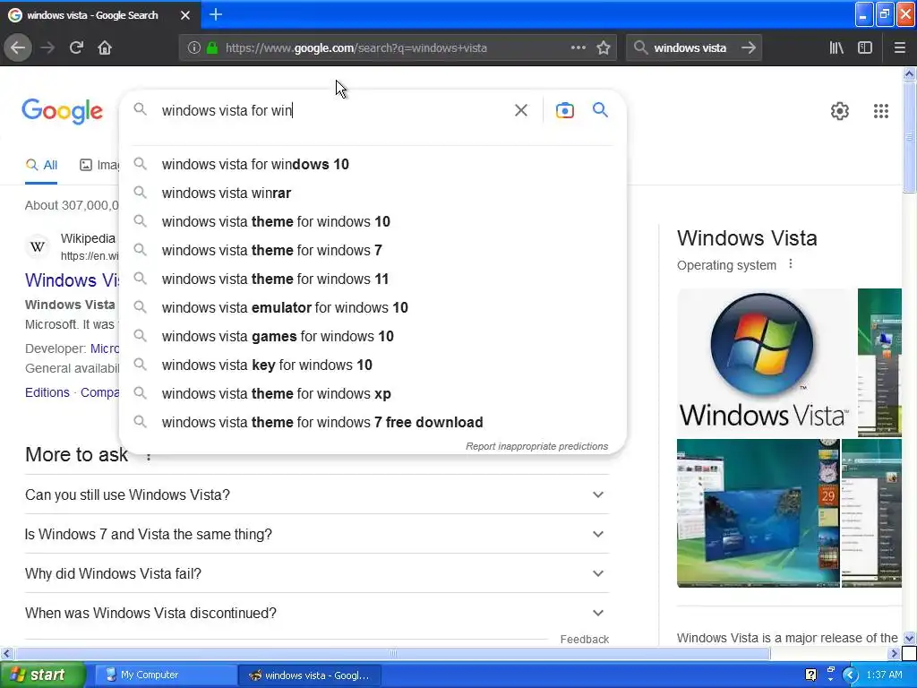
Task: Select suggestion windows vista for windows 10
Action: (373, 165)
